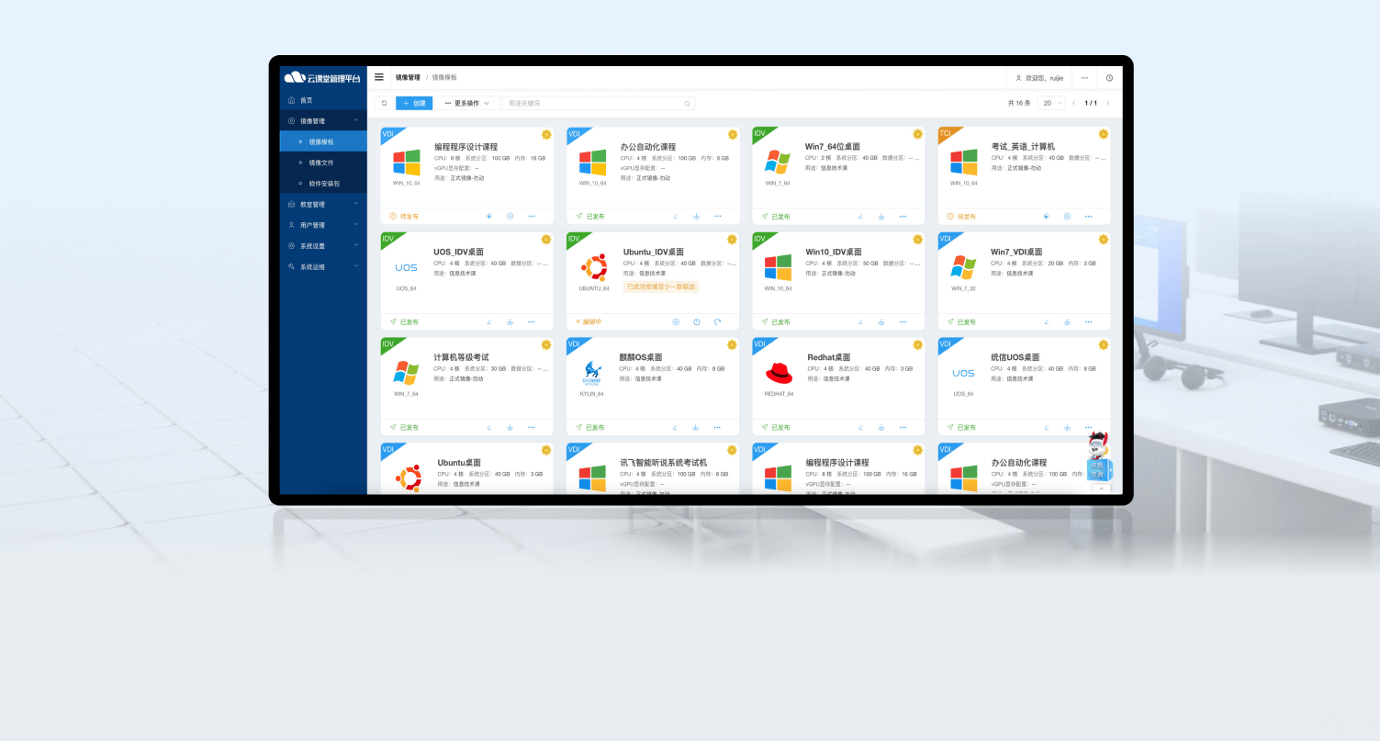Click download icon on 办公自动化课程 card in first row
The image size is (1380, 742).
point(696,217)
